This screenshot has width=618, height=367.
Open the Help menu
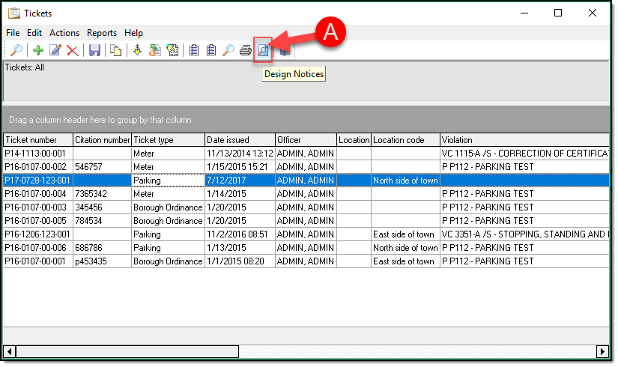pyautogui.click(x=133, y=33)
